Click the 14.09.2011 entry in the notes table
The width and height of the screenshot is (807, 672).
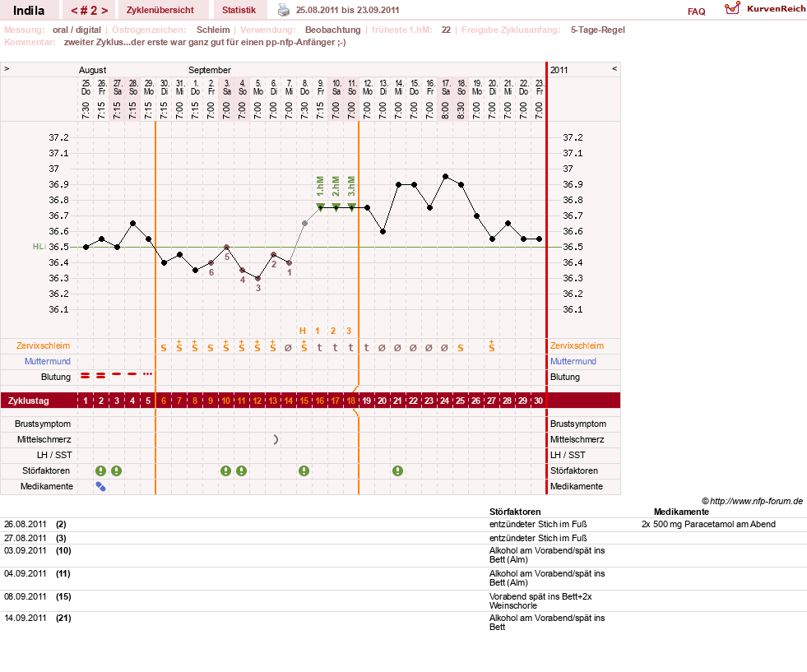click(26, 618)
